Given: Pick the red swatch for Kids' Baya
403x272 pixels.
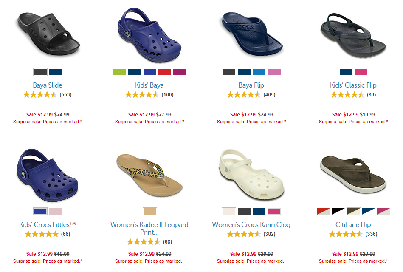Looking at the screenshot, I should coord(165,72).
